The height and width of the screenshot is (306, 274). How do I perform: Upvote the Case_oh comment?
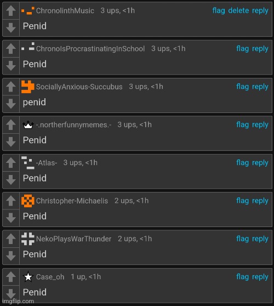[11, 277]
